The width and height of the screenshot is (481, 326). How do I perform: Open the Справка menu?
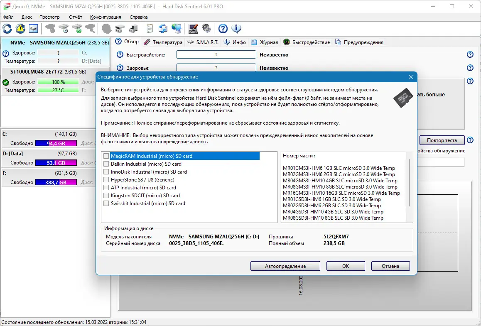click(x=138, y=17)
